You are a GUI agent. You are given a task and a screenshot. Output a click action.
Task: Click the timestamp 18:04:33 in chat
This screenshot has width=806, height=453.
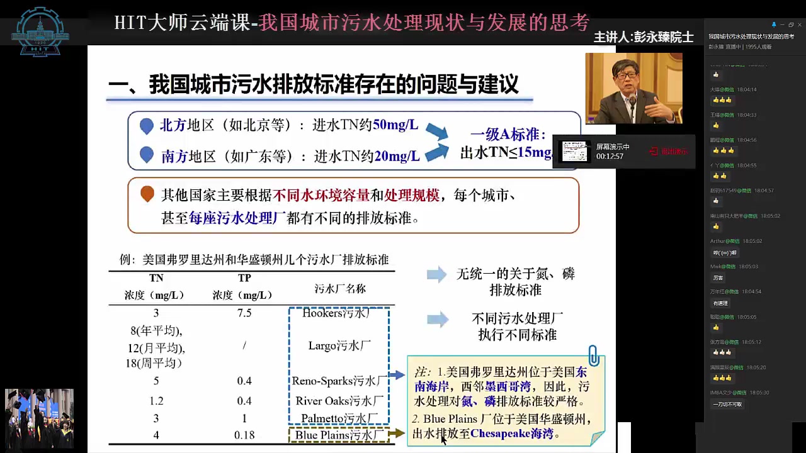pyautogui.click(x=746, y=115)
